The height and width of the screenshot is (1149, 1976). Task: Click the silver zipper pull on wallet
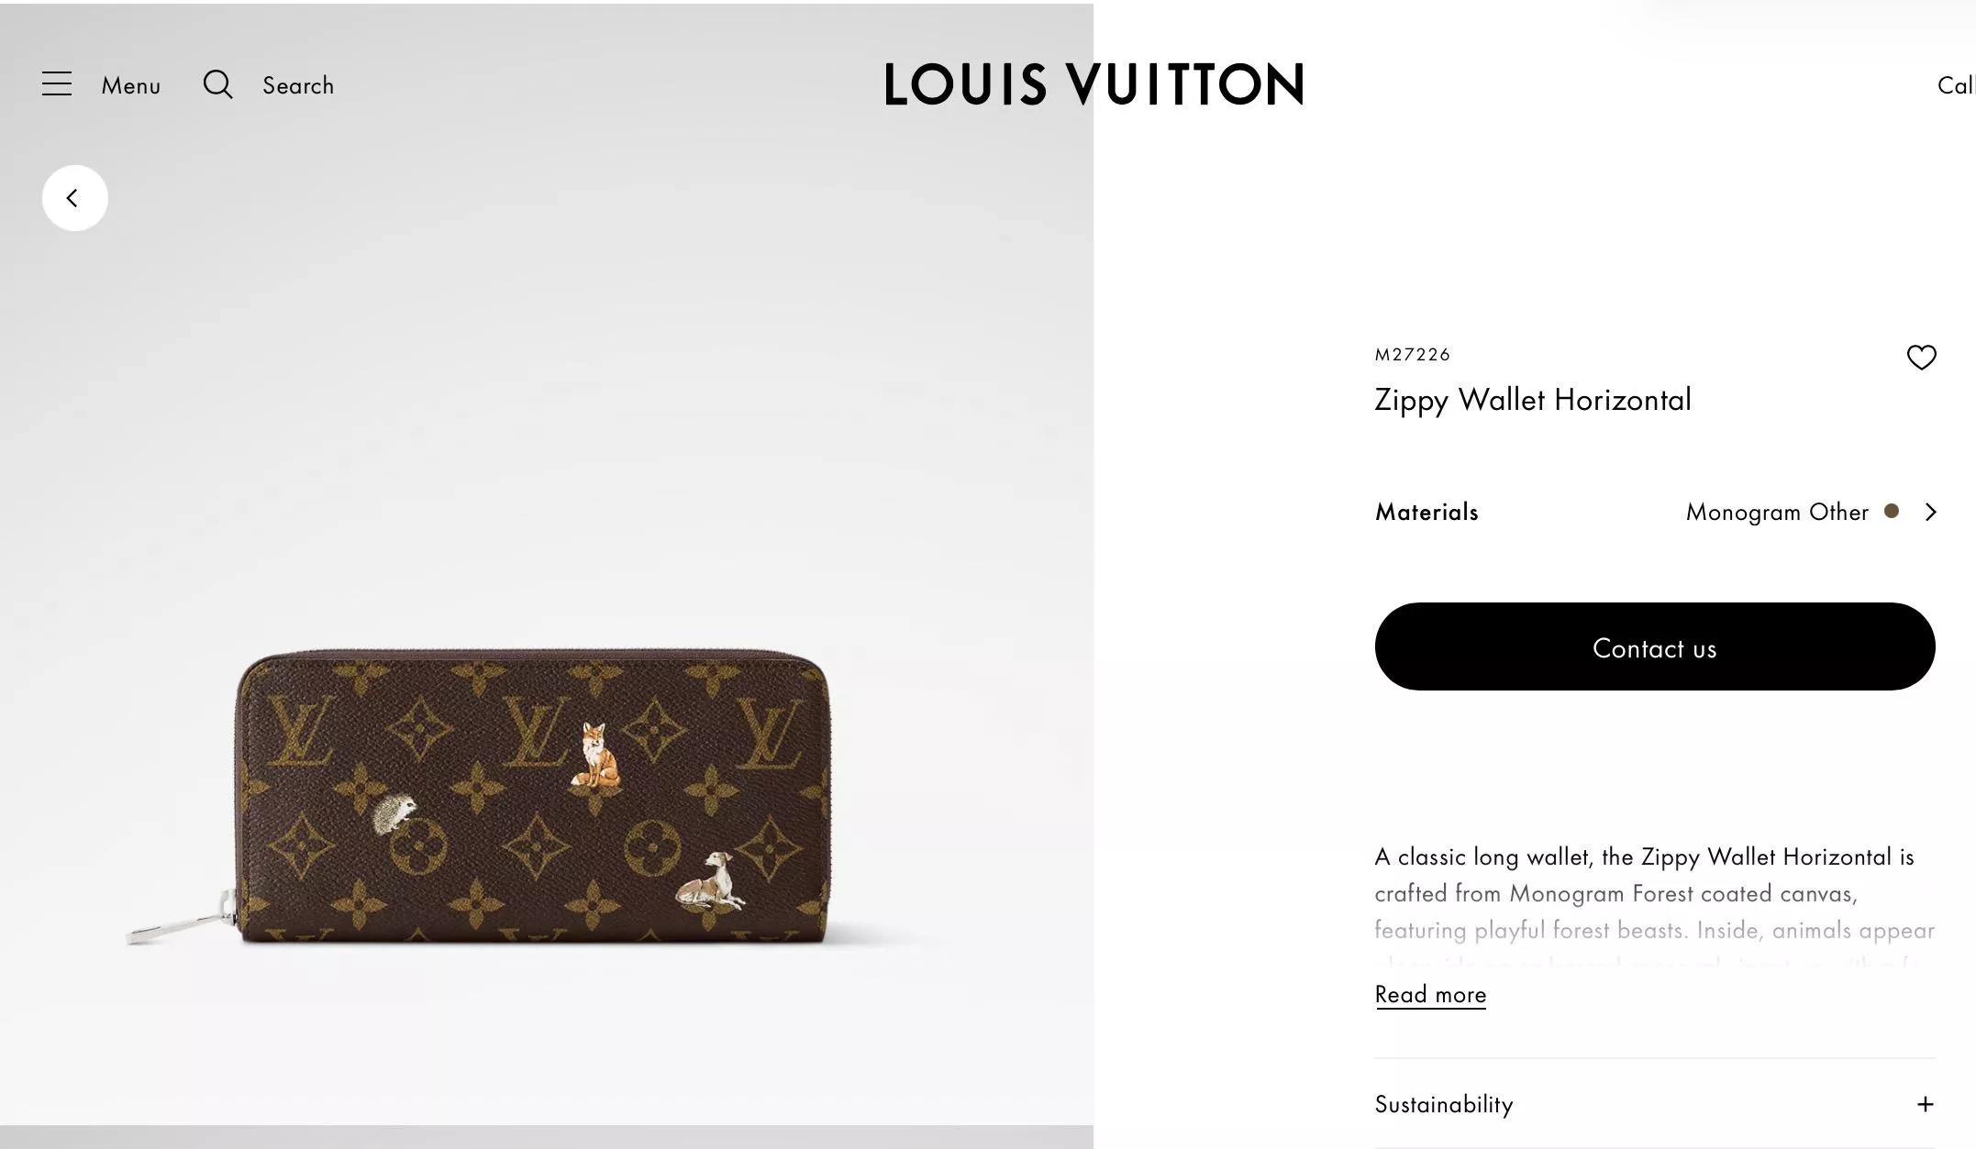[181, 920]
